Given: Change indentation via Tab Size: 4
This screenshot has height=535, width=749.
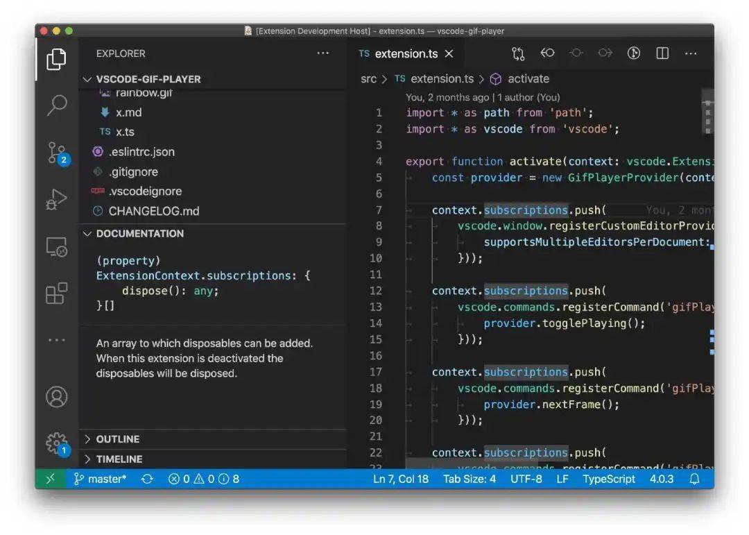Looking at the screenshot, I should (469, 479).
